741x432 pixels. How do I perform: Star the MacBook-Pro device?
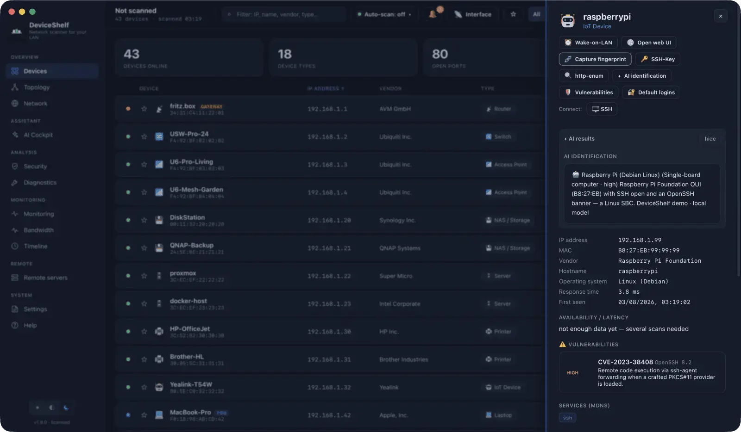[x=144, y=415]
